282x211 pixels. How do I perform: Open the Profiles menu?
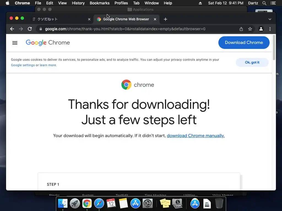click(121, 3)
